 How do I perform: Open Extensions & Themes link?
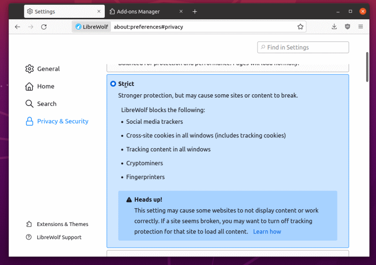[62, 224]
